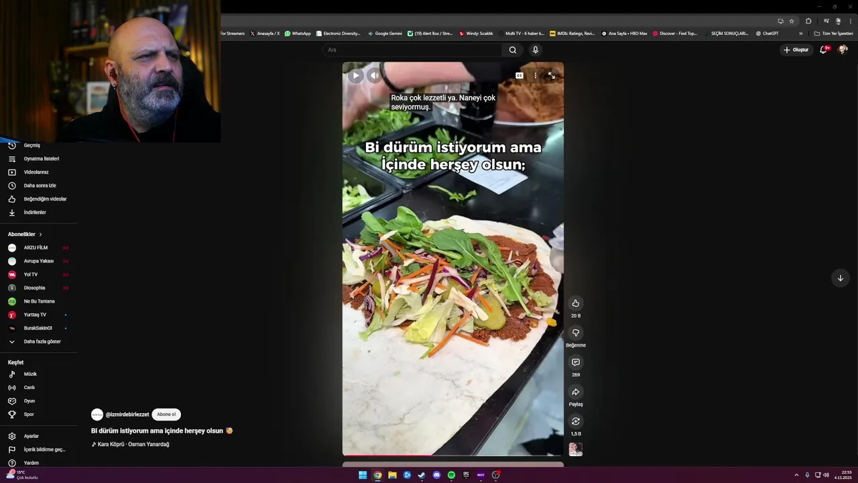The height and width of the screenshot is (483, 858).
Task: Open the Ana Sayfa • HBO Max bookmark
Action: click(x=625, y=34)
